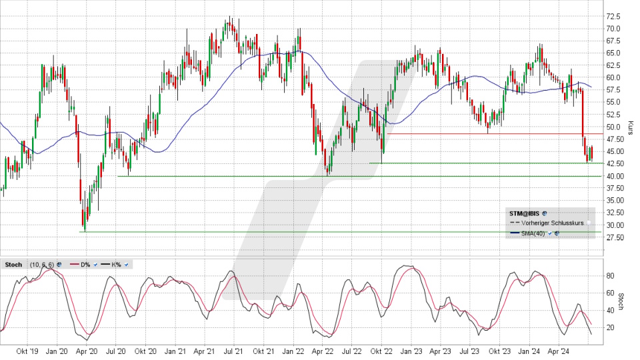Click the Apr '20 date label
This screenshot has width=640, height=360.
(87, 351)
